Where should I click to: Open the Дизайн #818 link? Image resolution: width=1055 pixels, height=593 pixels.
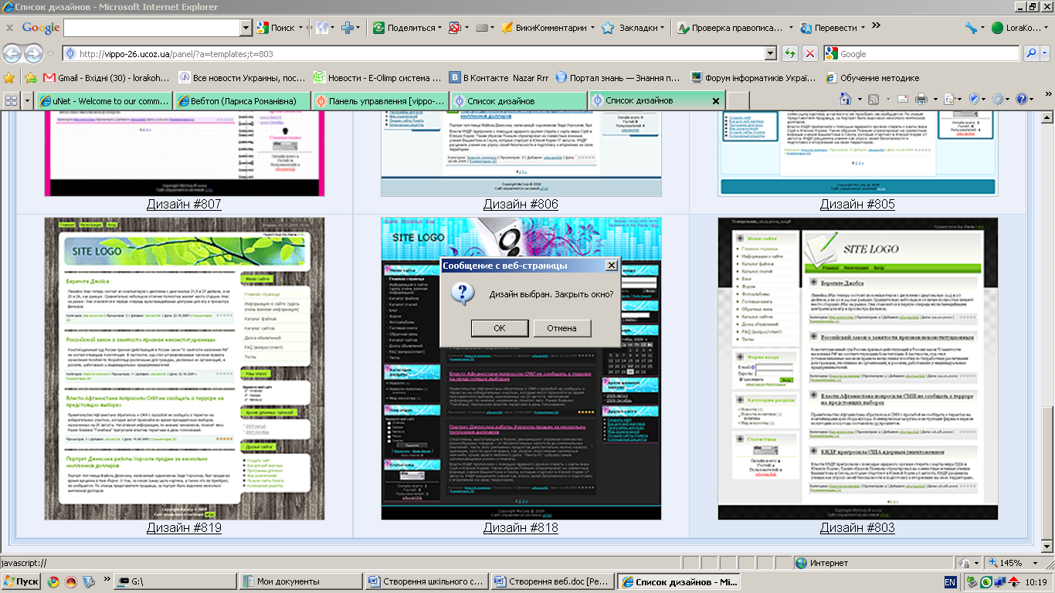click(521, 528)
